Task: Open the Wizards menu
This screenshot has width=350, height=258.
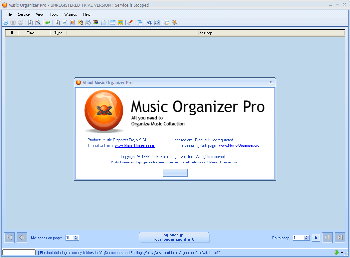Action: [71, 14]
